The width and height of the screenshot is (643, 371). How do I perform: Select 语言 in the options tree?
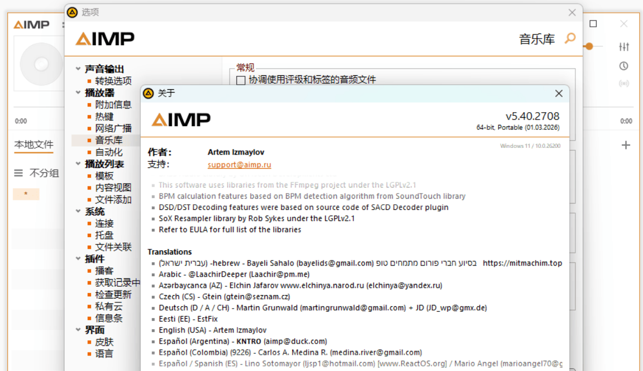(104, 354)
